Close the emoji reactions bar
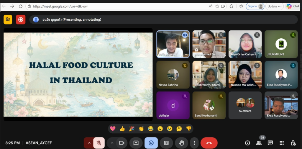The width and height of the screenshot is (302, 149). tap(151, 143)
